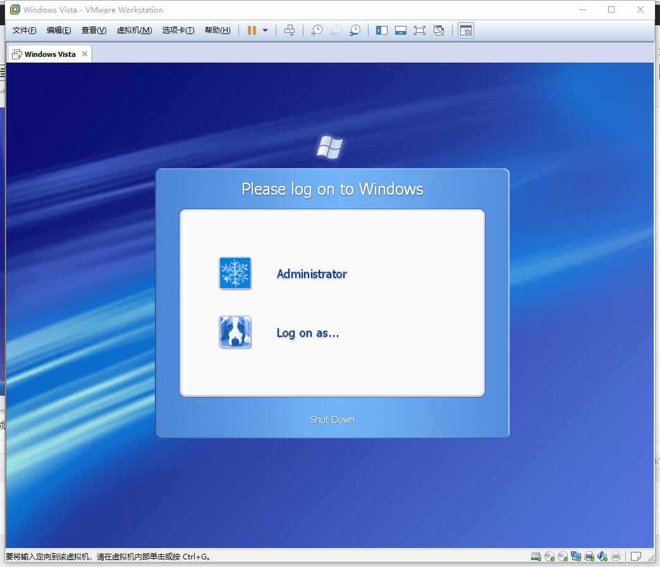Click the sound card status icon
The image size is (660, 567).
602,556
